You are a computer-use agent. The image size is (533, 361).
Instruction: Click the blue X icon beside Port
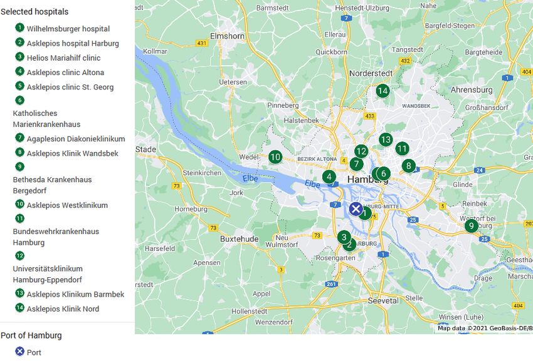pyautogui.click(x=19, y=351)
